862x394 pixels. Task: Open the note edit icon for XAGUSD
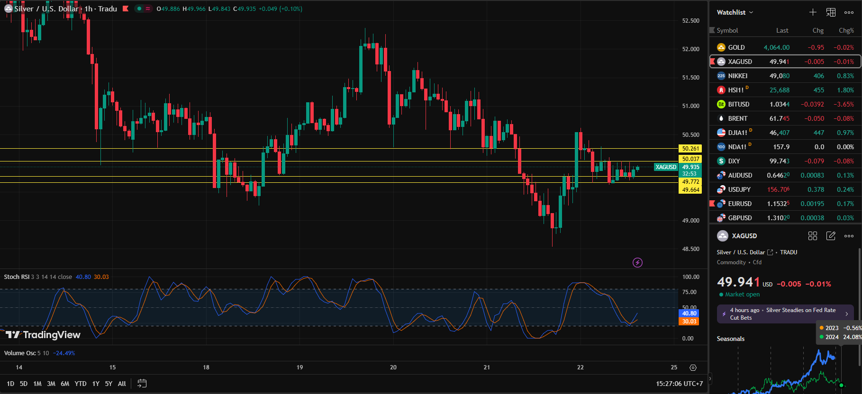click(831, 236)
